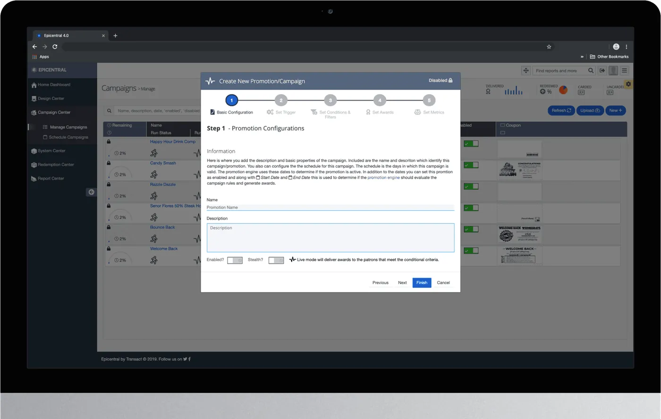
Task: Click the sign-out icon in top bar
Action: point(602,71)
